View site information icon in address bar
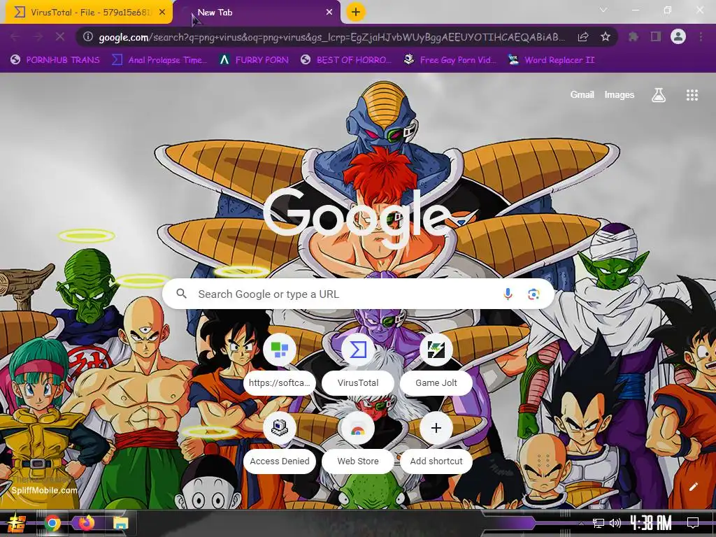Viewport: 716px width, 537px height. [88, 36]
